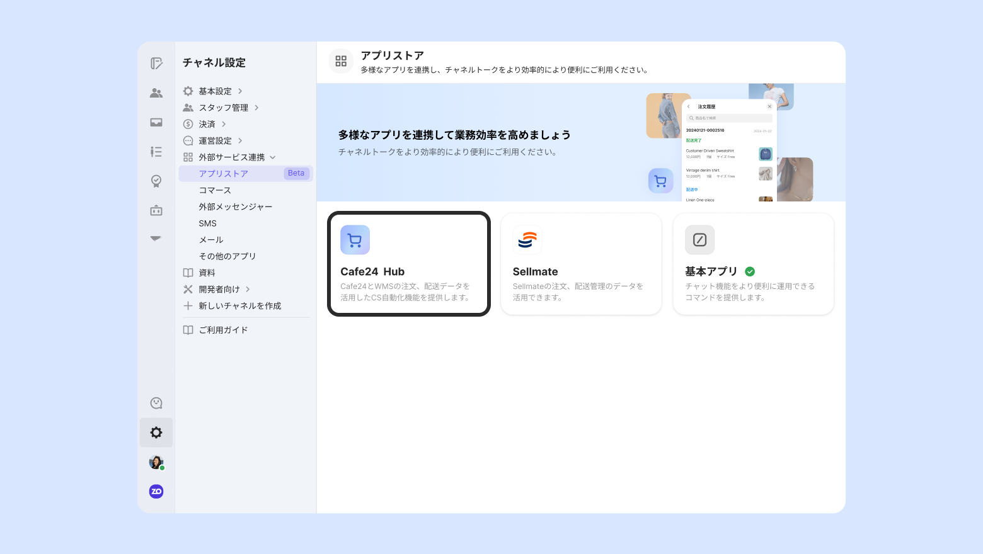983x554 pixels.
Task: Open 決済 settings
Action: pos(207,124)
